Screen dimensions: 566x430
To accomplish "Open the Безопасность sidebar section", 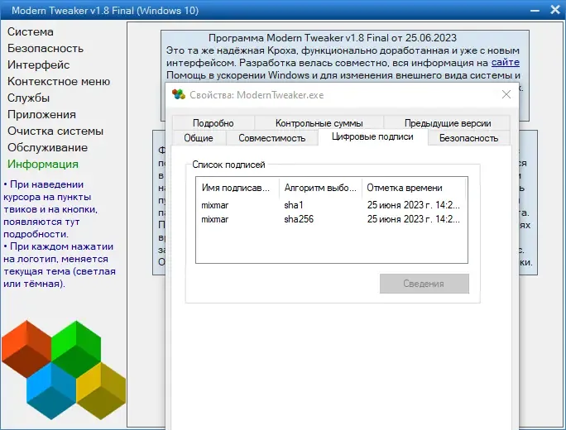I will click(x=46, y=48).
